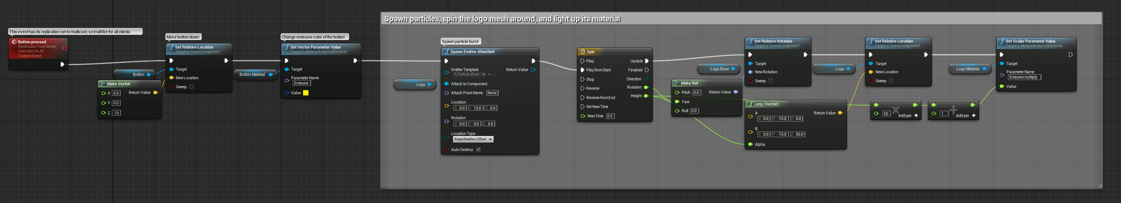Image resolution: width=1121 pixels, height=203 pixels.
Task: Open the Location Type Keep Relative Offset dropdown
Action: tap(473, 139)
